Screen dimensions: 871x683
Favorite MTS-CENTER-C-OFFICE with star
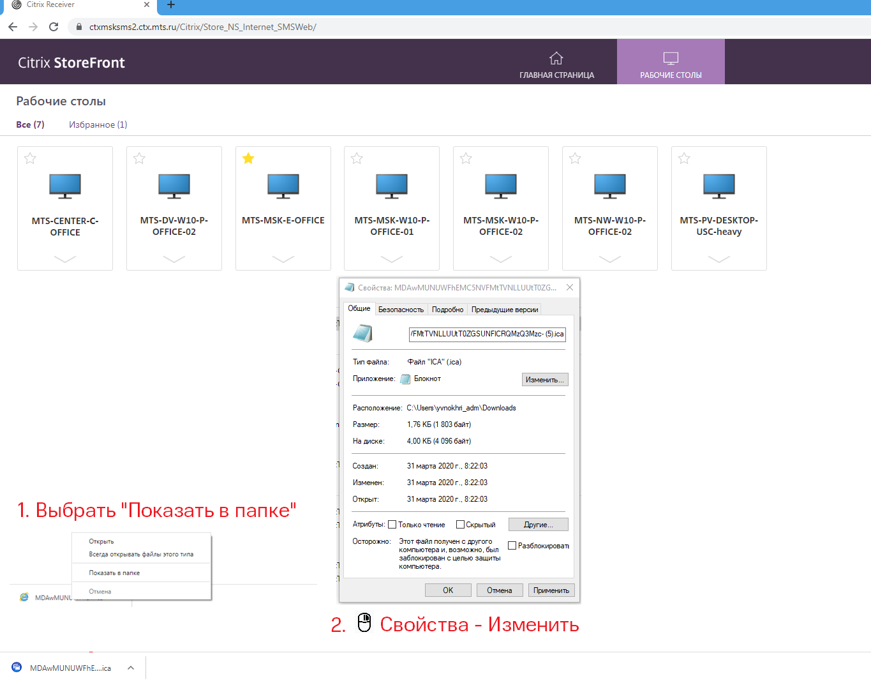[30, 158]
